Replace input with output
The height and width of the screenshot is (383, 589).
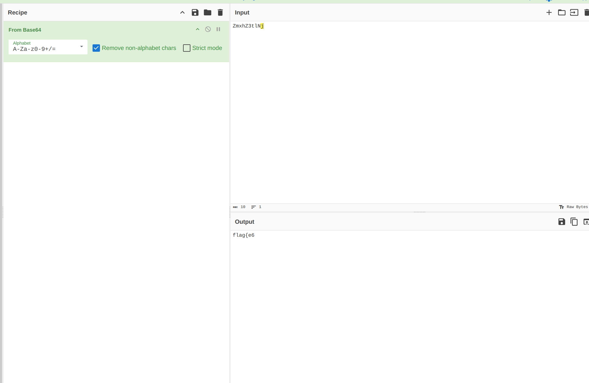pyautogui.click(x=586, y=222)
